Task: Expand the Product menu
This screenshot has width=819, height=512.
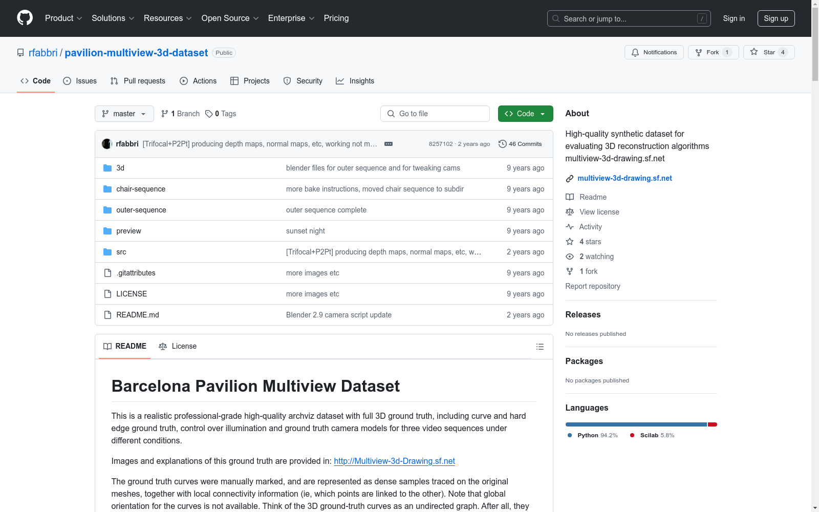Action: click(x=63, y=18)
